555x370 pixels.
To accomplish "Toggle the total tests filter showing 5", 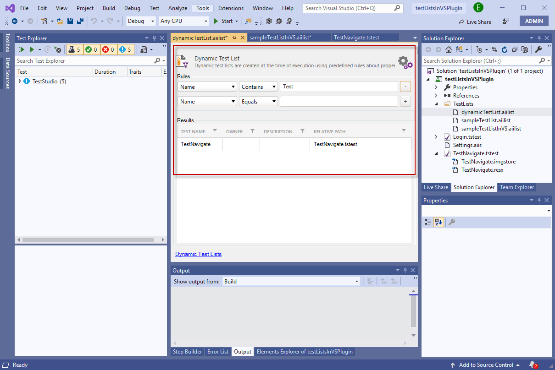I will [75, 49].
